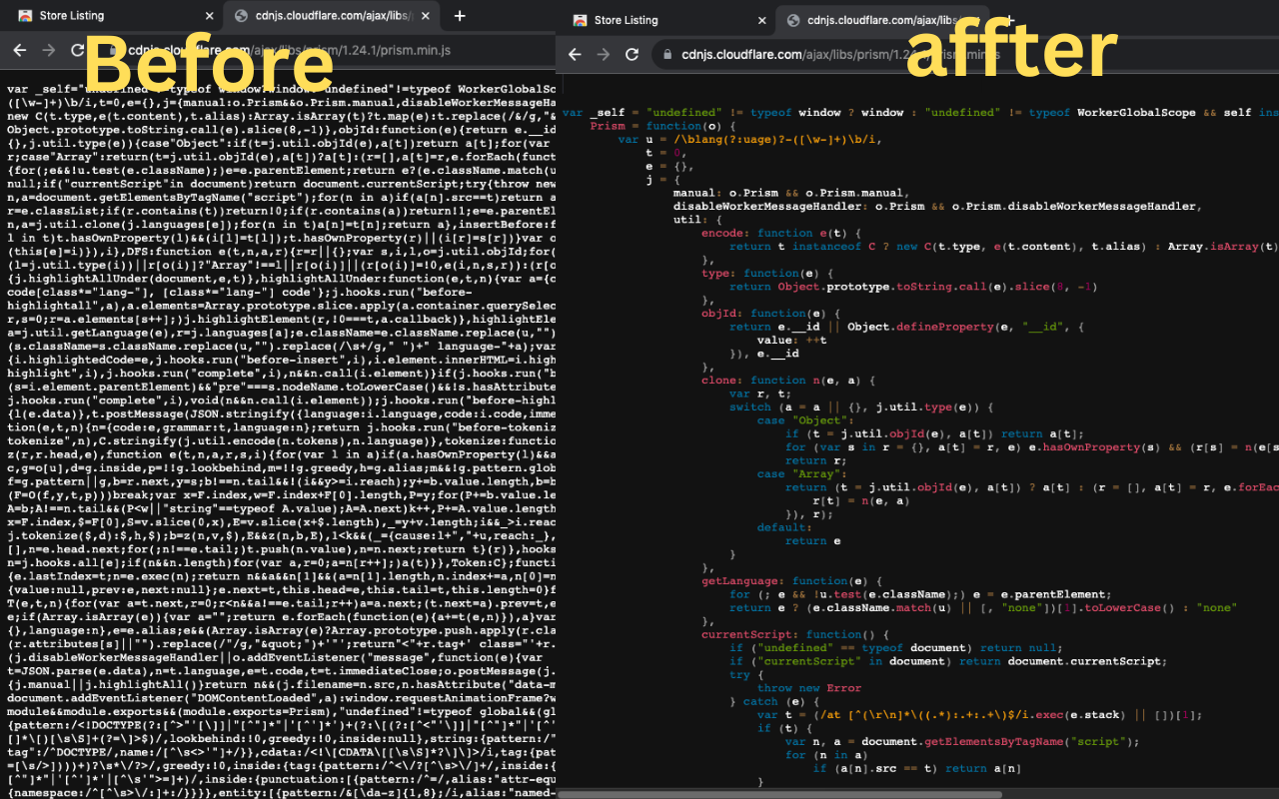This screenshot has height=799, width=1279.
Task: Go forward in the Before window
Action: click(48, 50)
